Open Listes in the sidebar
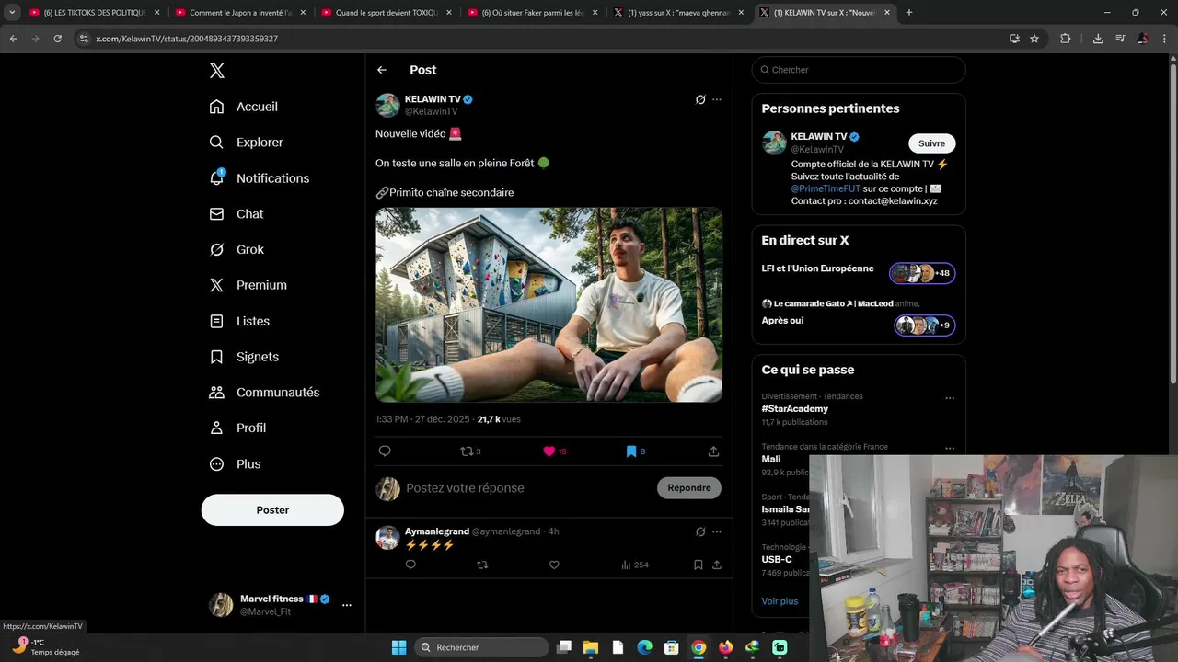 [239, 321]
